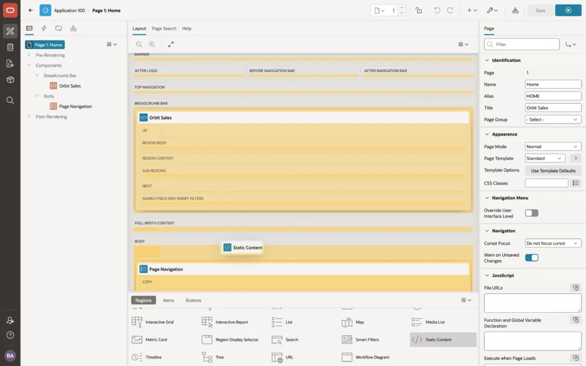586x366 pixels.
Task: Open the sidebar search icon
Action: coord(10,100)
